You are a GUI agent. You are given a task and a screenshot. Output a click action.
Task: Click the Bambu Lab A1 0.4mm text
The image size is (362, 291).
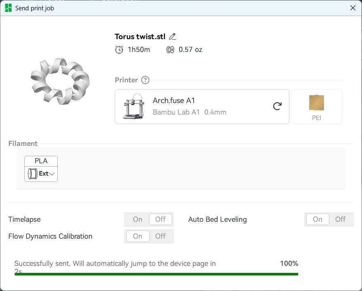[x=189, y=112]
